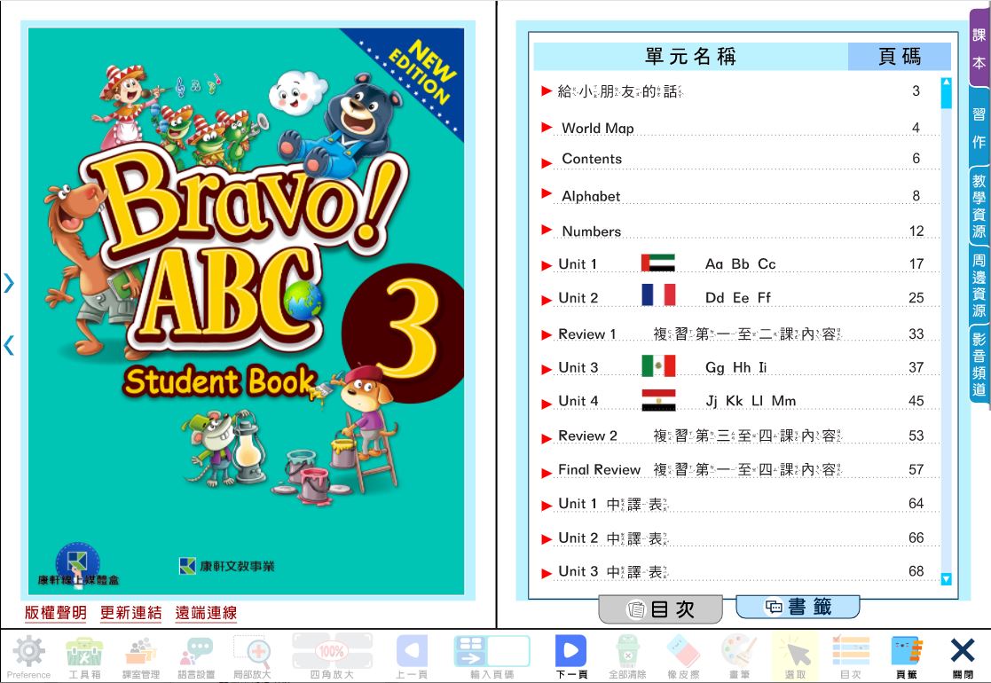Open 目次 contents icon in toolbar
This screenshot has width=991, height=683.
pos(851,657)
